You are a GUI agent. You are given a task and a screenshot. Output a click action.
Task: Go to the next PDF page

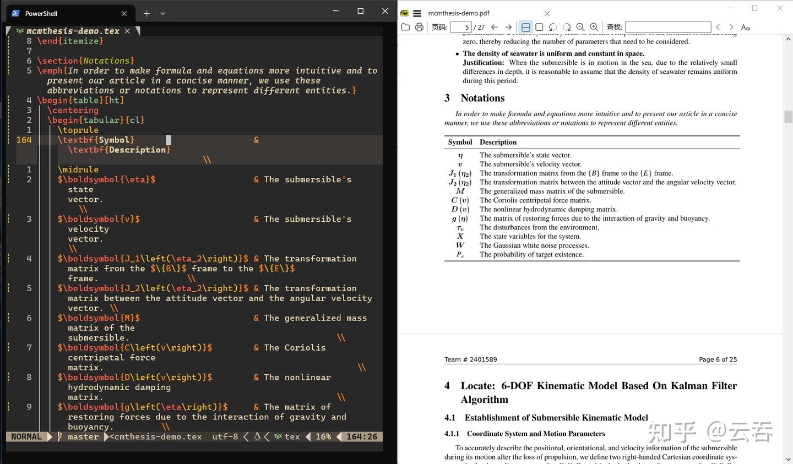(x=508, y=26)
